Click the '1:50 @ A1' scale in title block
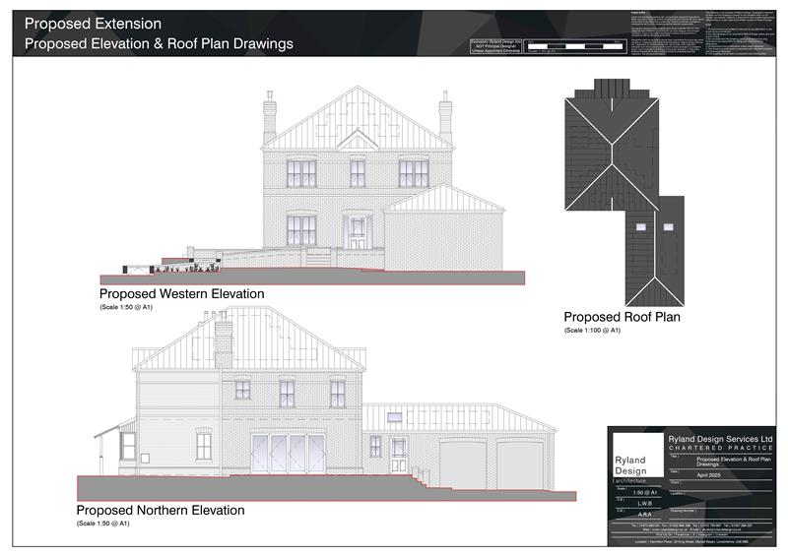This screenshot has height=556, width=788. click(x=645, y=493)
